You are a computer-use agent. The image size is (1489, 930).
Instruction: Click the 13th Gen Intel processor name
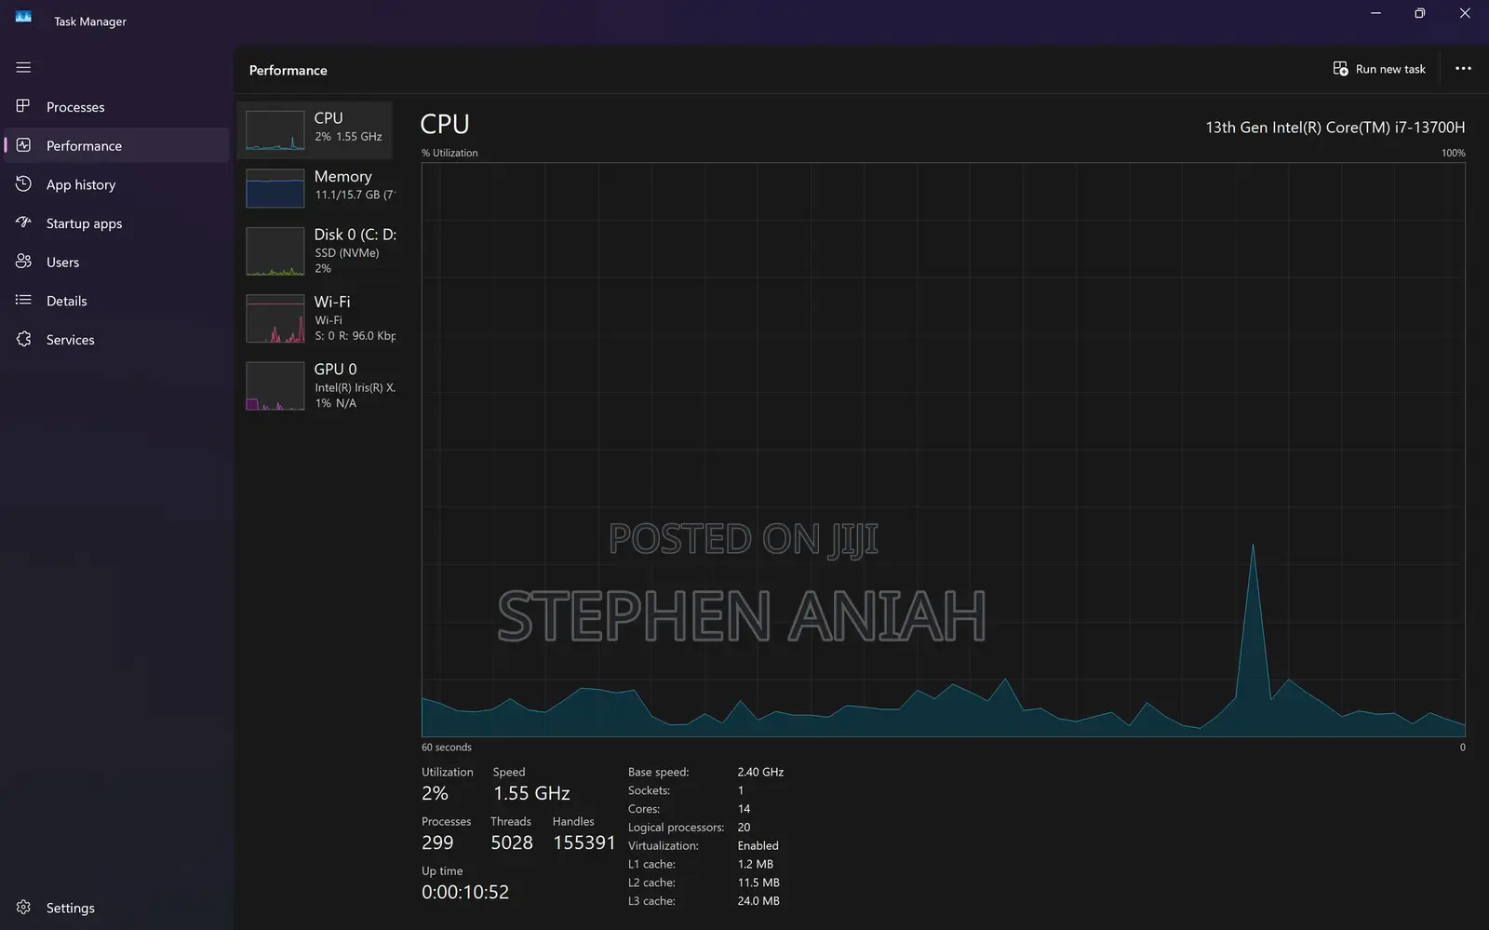click(x=1335, y=128)
